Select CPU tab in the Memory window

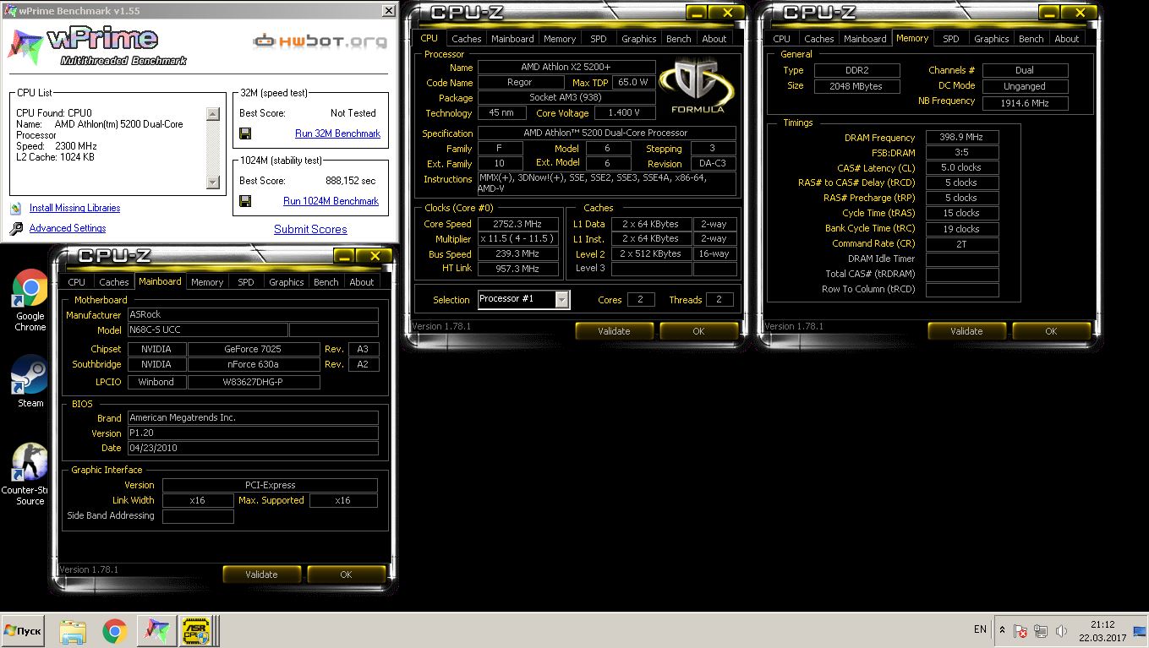tap(782, 39)
